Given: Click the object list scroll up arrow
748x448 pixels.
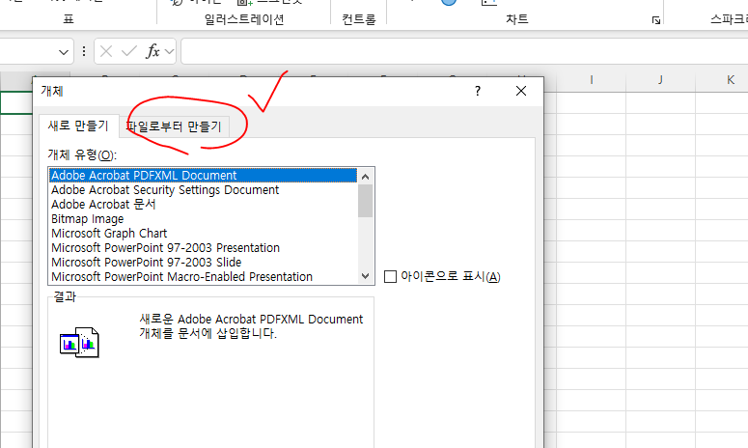Looking at the screenshot, I should pos(366,177).
